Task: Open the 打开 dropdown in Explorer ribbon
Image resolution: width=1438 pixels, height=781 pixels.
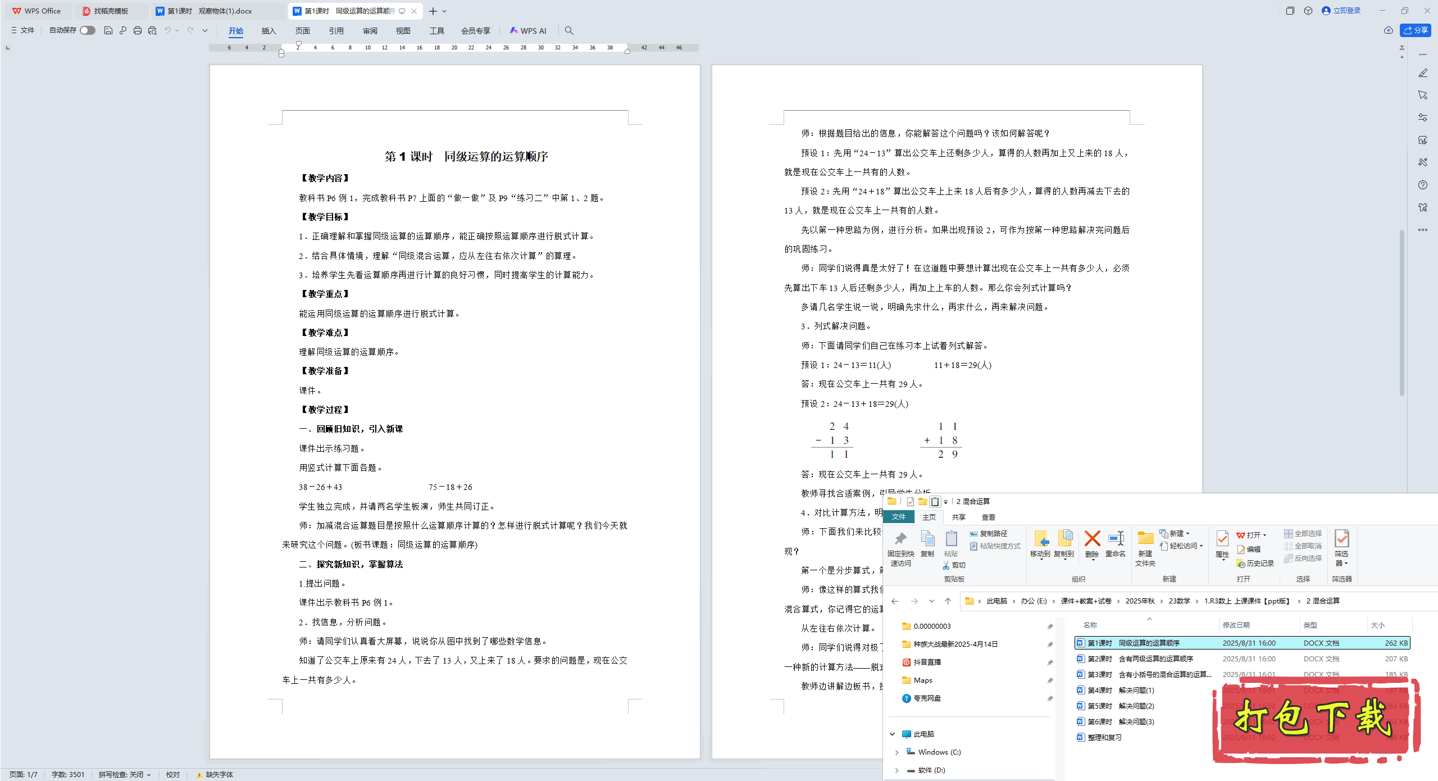Action: 1264,535
